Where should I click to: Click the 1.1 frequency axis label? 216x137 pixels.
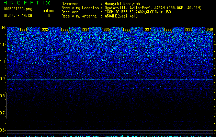coord(3,45)
